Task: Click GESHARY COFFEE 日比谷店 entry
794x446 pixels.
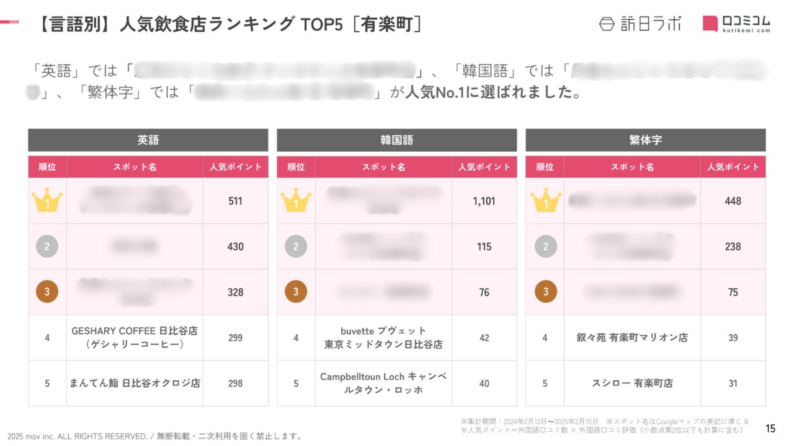Action: pyautogui.click(x=135, y=338)
